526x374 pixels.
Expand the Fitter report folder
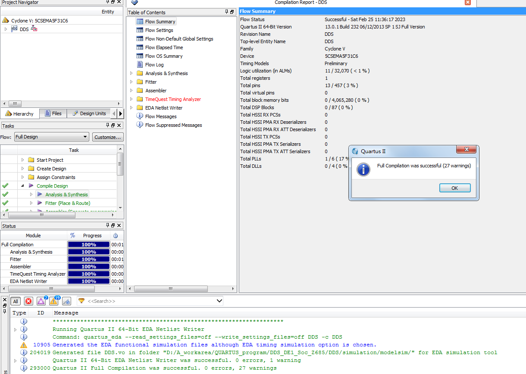click(131, 82)
